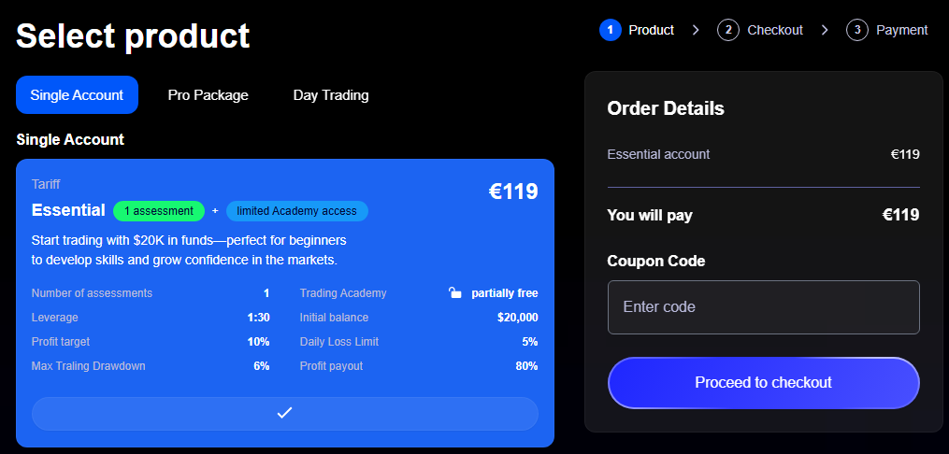
Task: Click the step 2 Checkout circle icon
Action: (727, 30)
